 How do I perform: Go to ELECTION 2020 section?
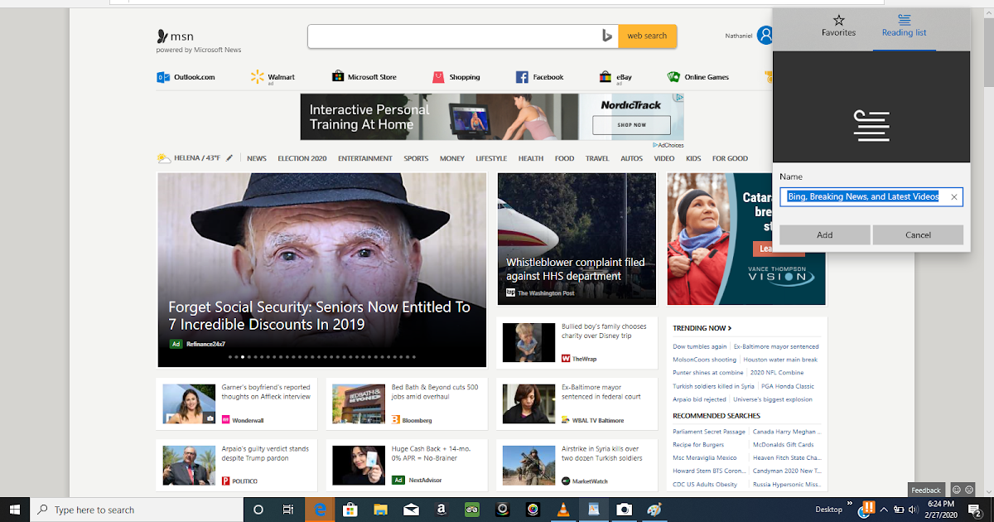(x=302, y=158)
